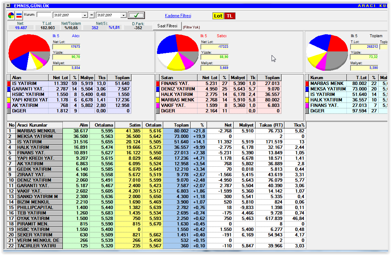The height and width of the screenshot is (255, 391).
Task: Click the yellow swatch beside MARBAS MENK seller row
Action: 158,100
